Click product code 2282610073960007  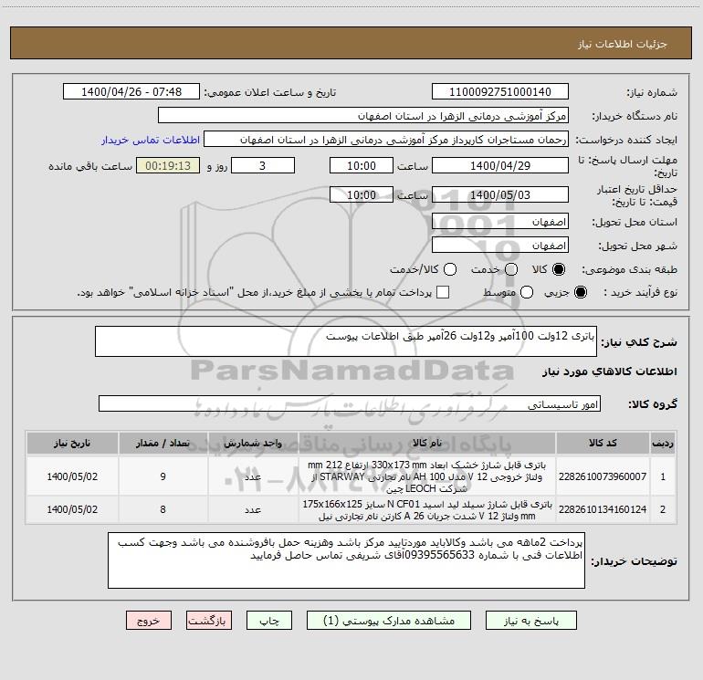pos(603,476)
